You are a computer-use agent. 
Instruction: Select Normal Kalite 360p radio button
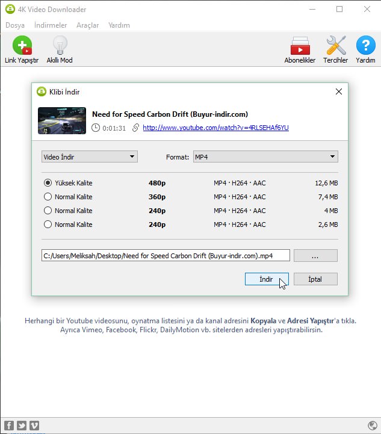[x=48, y=196]
